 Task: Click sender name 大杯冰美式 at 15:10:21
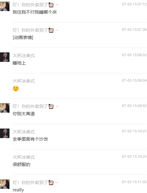24,132
